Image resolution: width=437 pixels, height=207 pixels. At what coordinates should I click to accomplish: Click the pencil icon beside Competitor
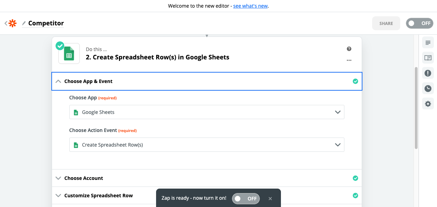click(24, 23)
